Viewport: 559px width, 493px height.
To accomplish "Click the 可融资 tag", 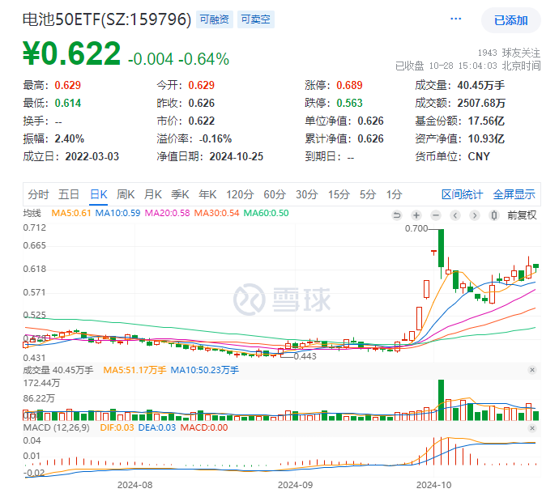I will point(214,19).
